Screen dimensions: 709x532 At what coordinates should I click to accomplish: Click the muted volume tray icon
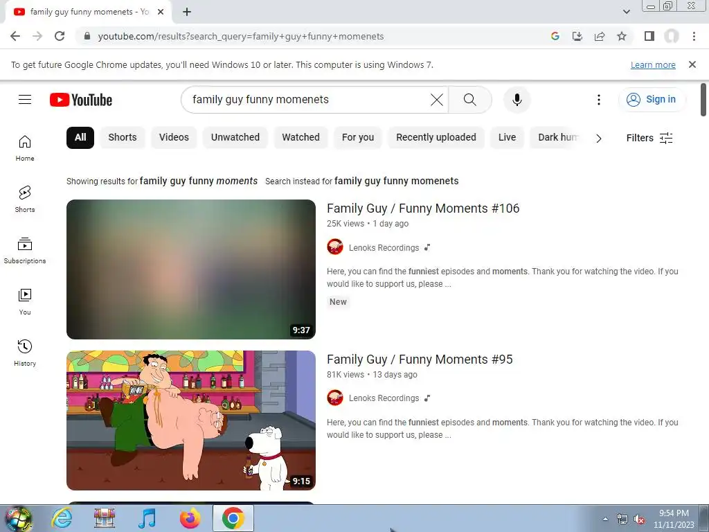639,520
